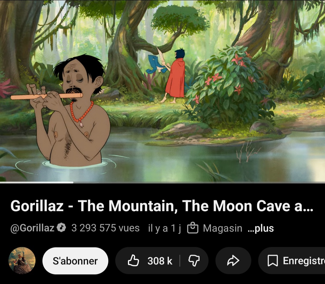Subscribe using the S'abonner button
This screenshot has height=284, width=325.
(x=75, y=261)
